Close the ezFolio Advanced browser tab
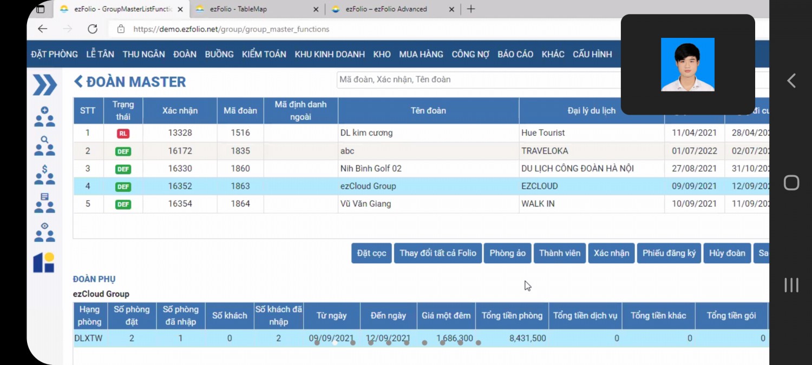This screenshot has width=812, height=365. 451,9
